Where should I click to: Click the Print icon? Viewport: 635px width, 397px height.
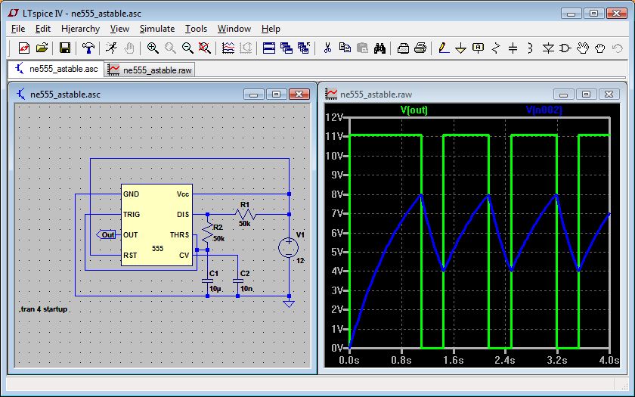(x=420, y=48)
